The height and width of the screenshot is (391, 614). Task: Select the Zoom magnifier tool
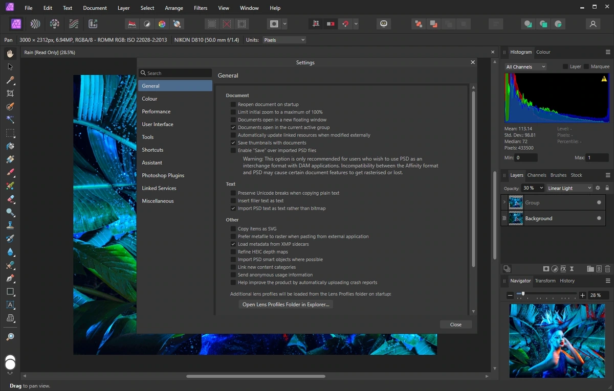(10, 337)
